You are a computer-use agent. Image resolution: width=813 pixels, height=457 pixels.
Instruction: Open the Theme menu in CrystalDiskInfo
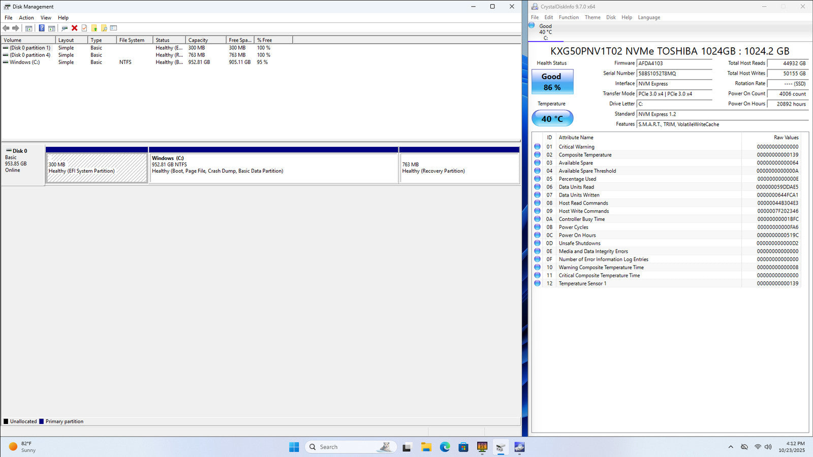click(x=592, y=17)
